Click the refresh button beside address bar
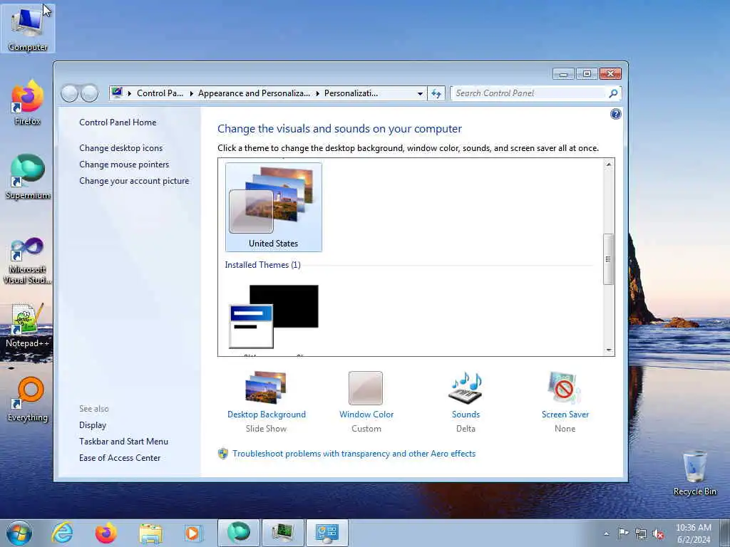730x547 pixels. click(436, 93)
